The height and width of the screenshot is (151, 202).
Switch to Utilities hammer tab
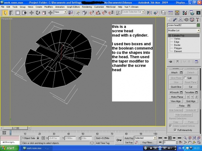click(x=198, y=20)
